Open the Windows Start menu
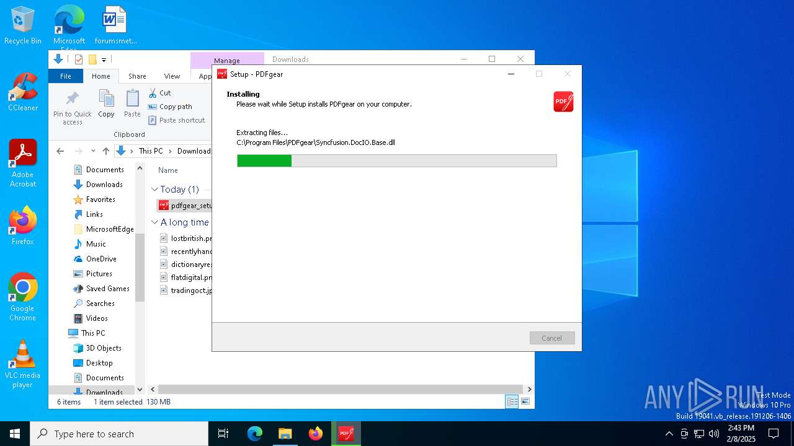 pos(15,434)
